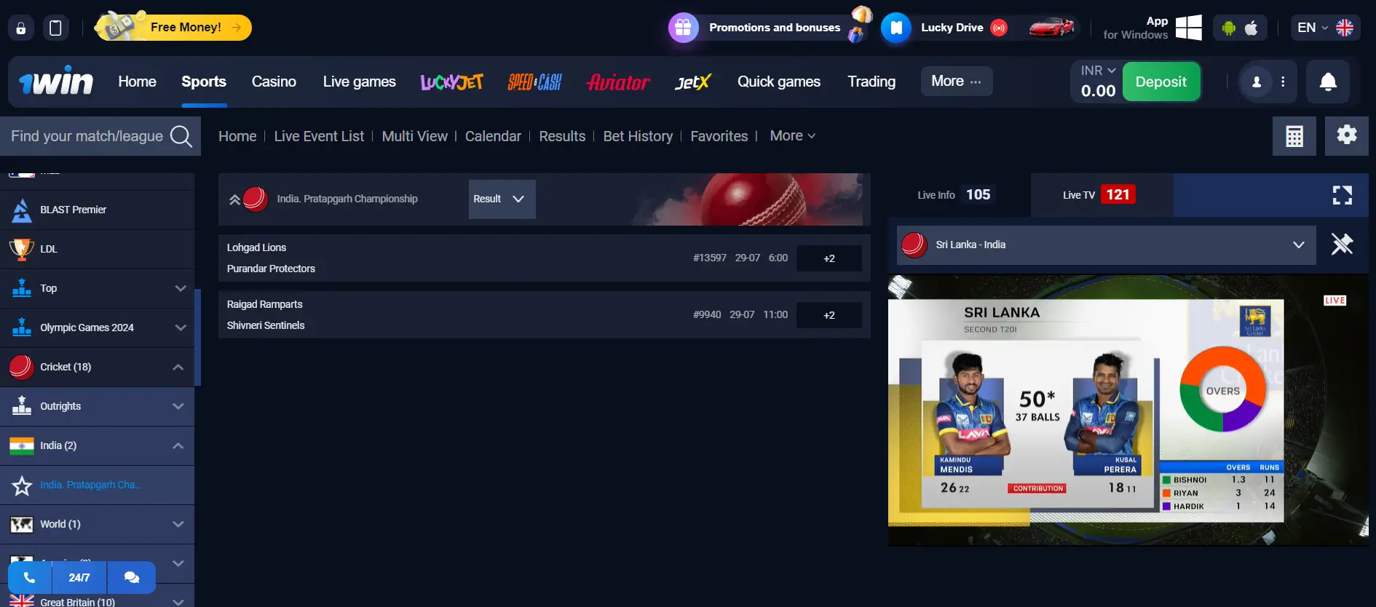This screenshot has height=607, width=1376.
Task: Launch the Aviator game
Action: [618, 82]
